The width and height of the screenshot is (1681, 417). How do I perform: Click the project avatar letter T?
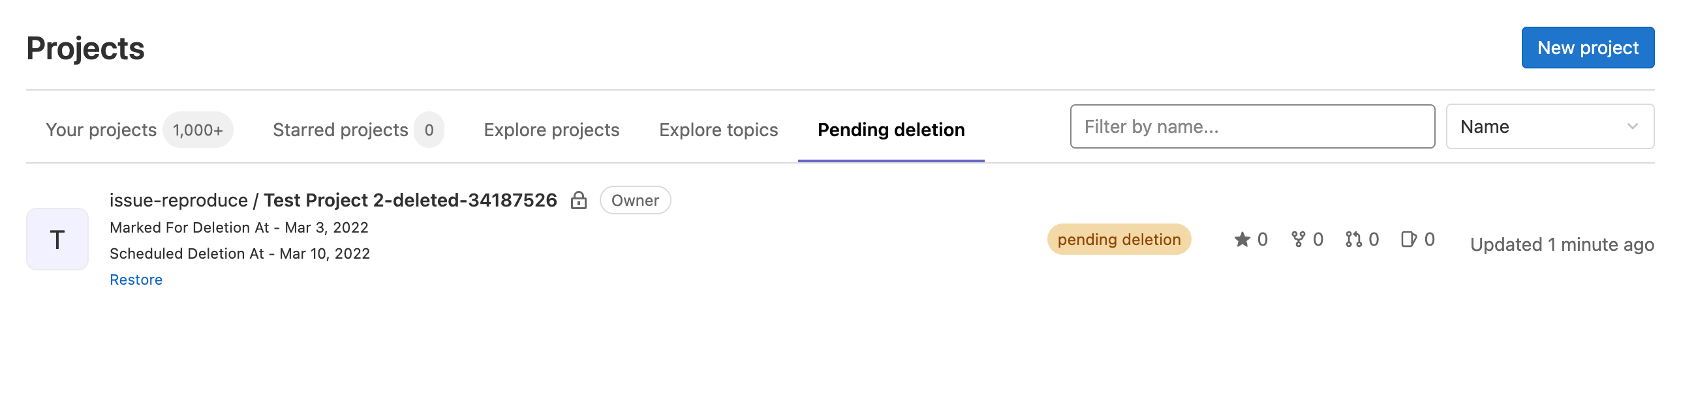point(57,239)
